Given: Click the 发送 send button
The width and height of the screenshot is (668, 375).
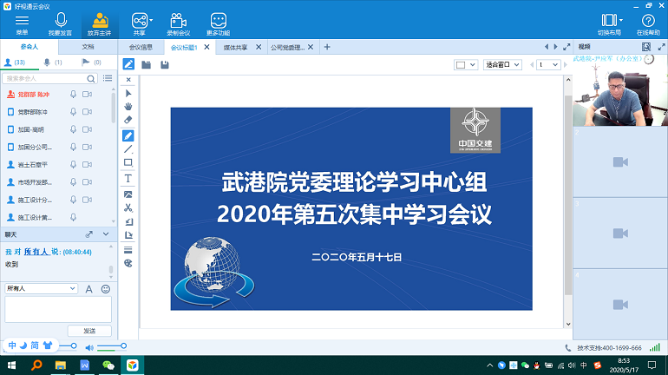Looking at the screenshot, I should point(89,331).
